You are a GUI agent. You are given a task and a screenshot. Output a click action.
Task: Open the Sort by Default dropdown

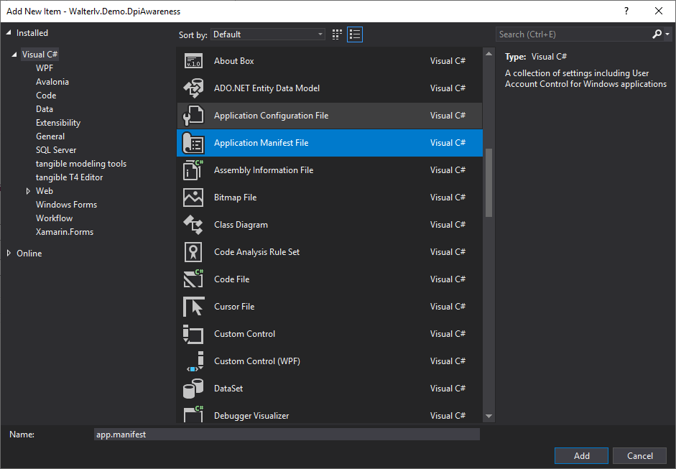[268, 34]
